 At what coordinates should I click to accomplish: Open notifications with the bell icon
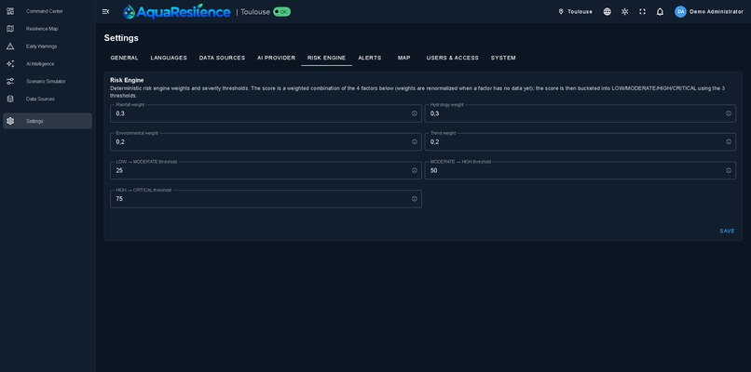click(x=660, y=11)
